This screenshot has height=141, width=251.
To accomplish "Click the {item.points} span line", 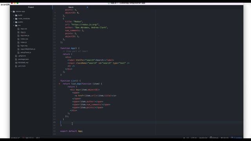I will click(88, 107).
